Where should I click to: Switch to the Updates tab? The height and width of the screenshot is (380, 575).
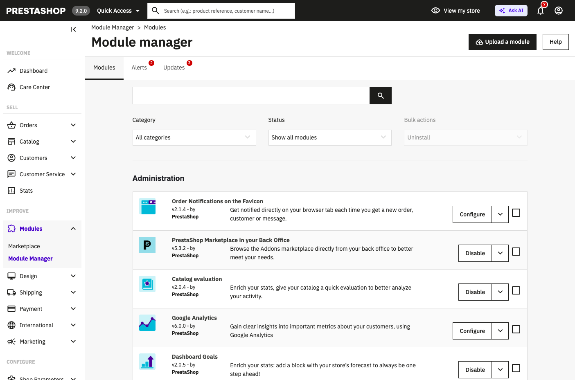(x=174, y=67)
